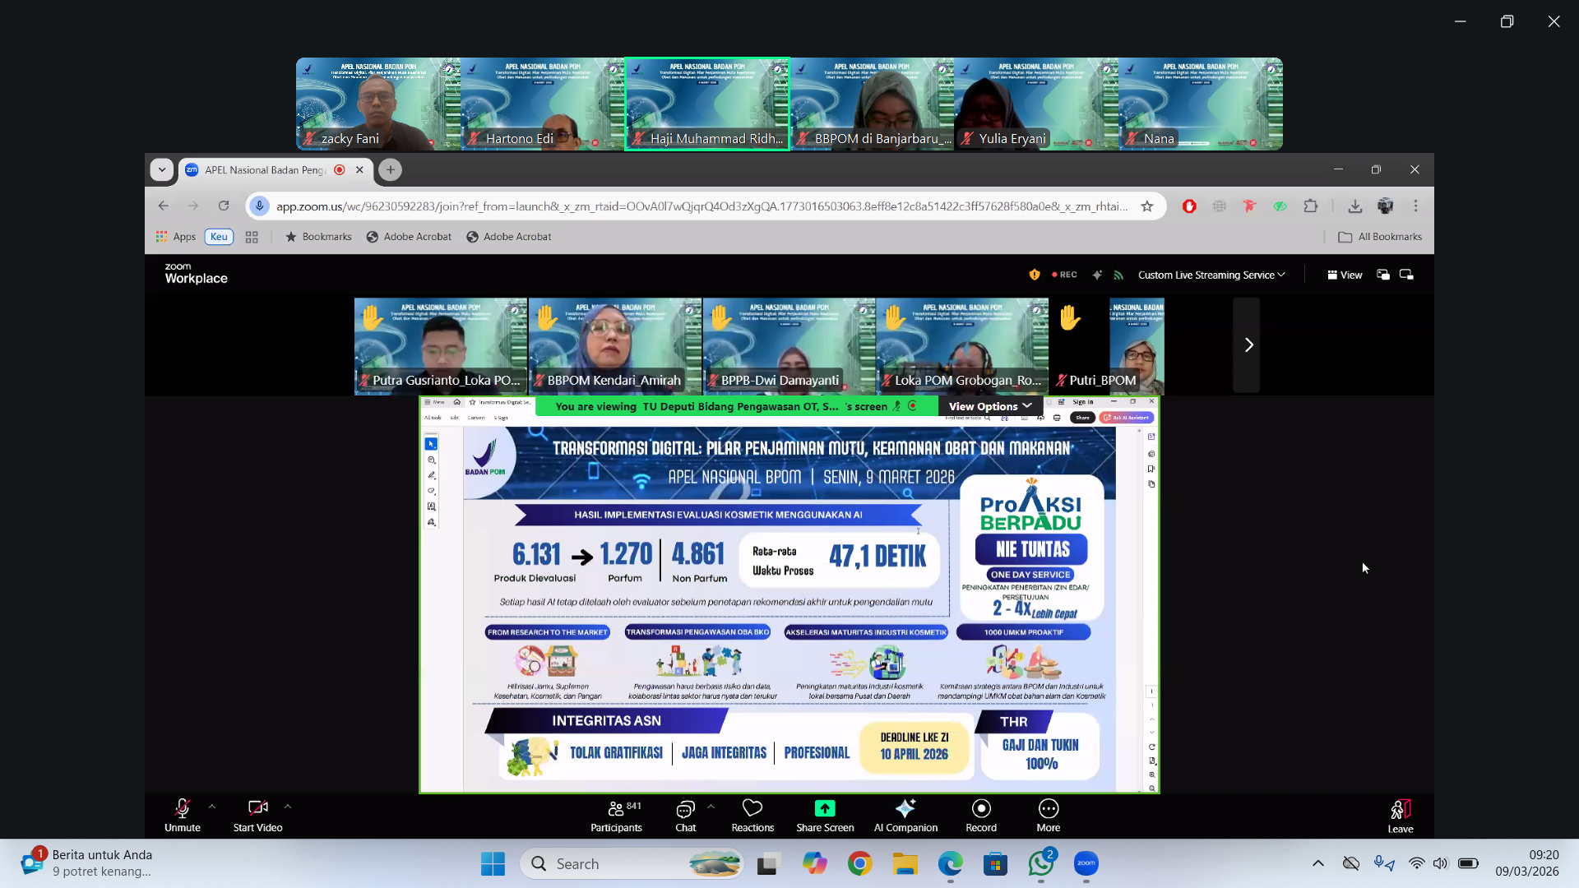Show next participants with right arrow

click(x=1248, y=345)
